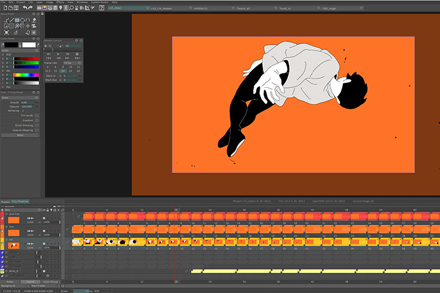Click the white background color swatch
This screenshot has width=440, height=293.
click(29, 45)
